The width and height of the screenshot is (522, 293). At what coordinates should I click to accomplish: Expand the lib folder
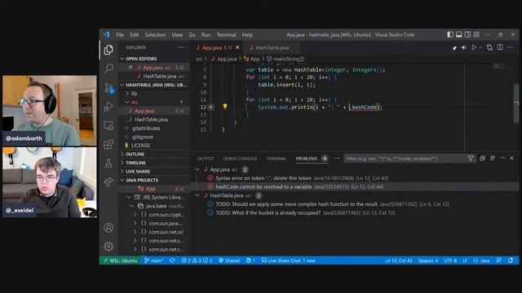(x=154, y=94)
